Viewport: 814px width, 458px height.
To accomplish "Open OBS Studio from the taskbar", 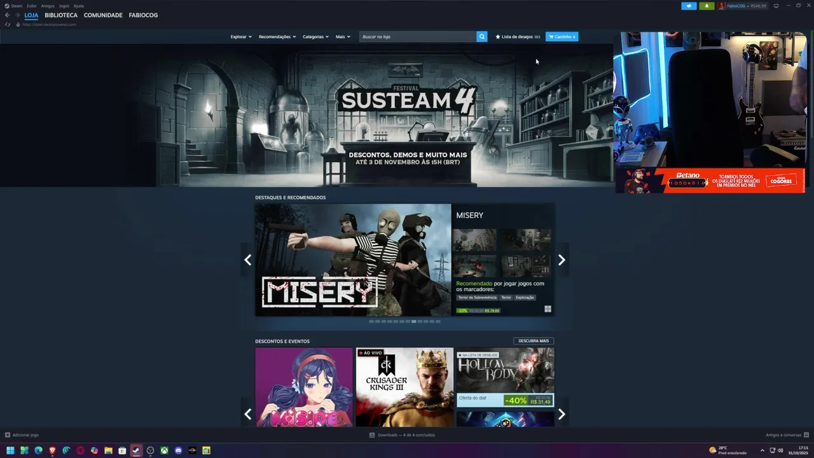I will point(150,450).
